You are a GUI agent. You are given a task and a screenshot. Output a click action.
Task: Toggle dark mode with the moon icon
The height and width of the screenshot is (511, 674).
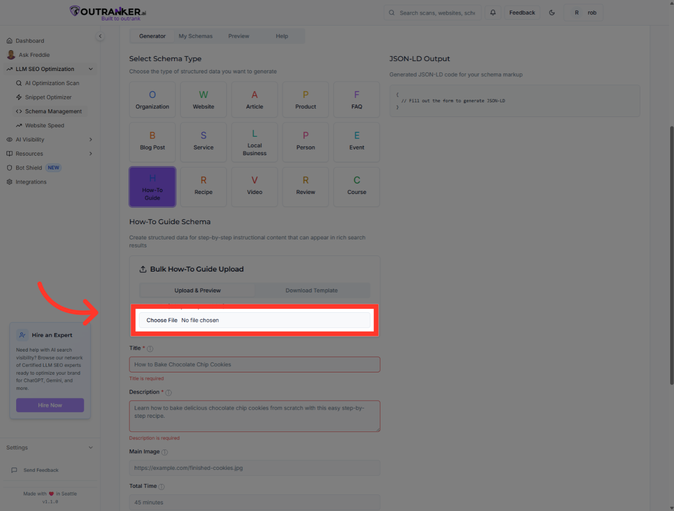(x=552, y=13)
